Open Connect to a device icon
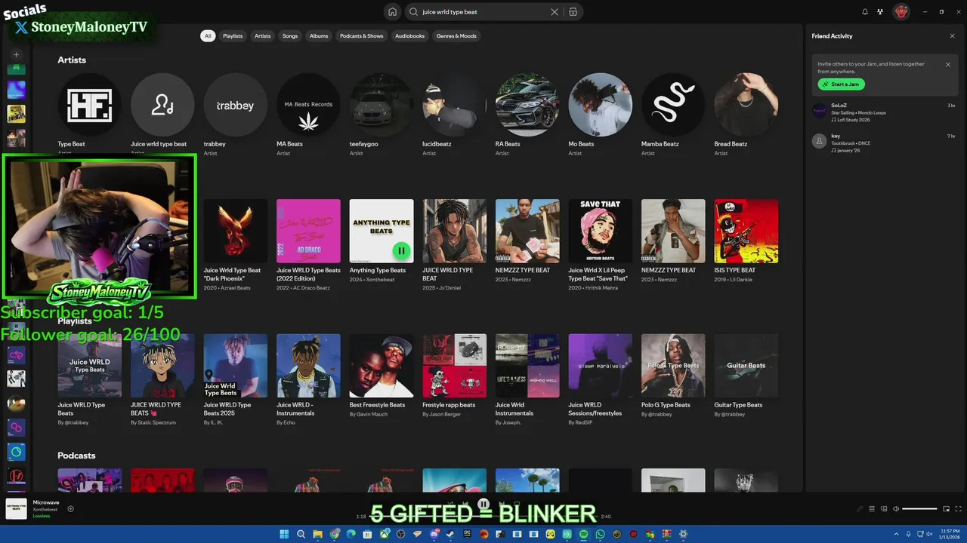 884,509
